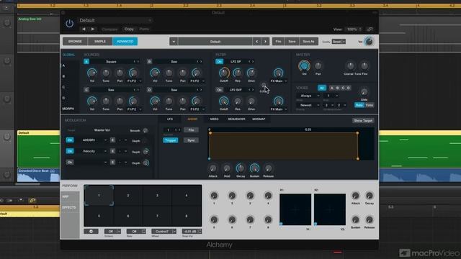Go to the previous preset with the left arrow
The height and width of the screenshot is (259, 461).
click(x=84, y=29)
